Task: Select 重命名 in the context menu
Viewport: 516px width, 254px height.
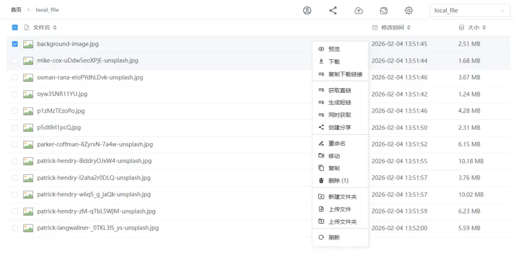Action: [336, 144]
